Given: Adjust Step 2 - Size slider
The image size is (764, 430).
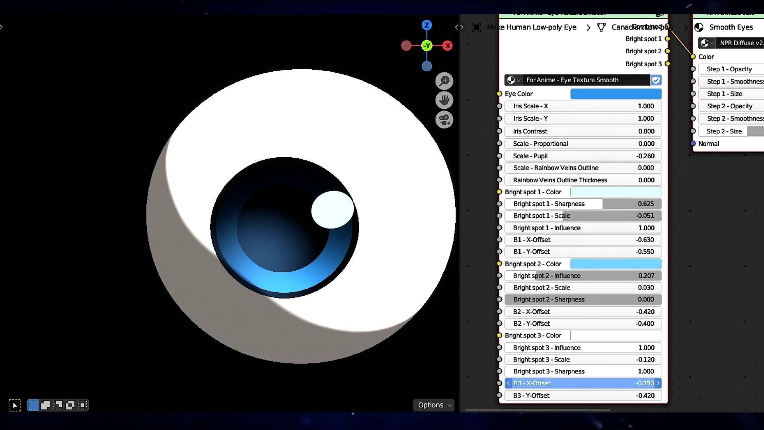Looking at the screenshot, I should point(731,131).
